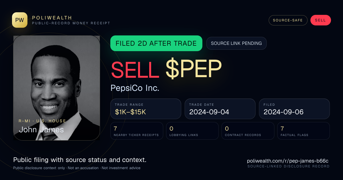Image resolution: width=343 pixels, height=180 pixels.
Task: Click the R-MI · U.S. House label
Action: [42, 121]
